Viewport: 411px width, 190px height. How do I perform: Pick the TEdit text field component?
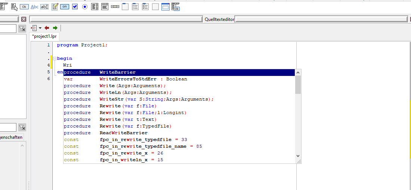point(44,7)
